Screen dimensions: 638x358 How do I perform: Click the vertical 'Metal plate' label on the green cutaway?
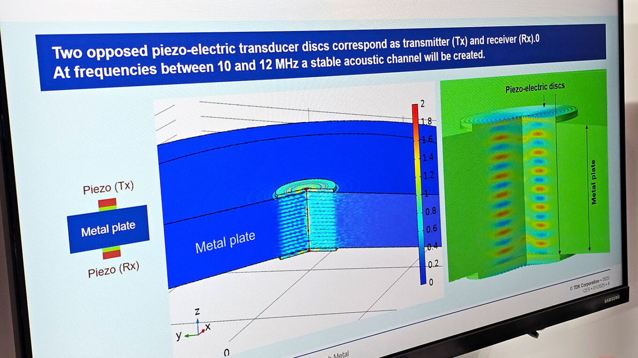[594, 182]
